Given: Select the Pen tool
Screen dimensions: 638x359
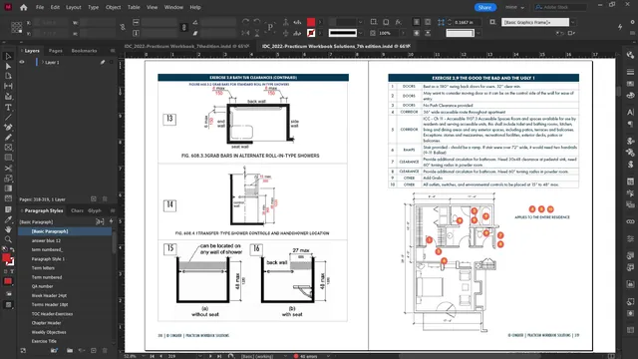Looking at the screenshot, I should pyautogui.click(x=8, y=128).
